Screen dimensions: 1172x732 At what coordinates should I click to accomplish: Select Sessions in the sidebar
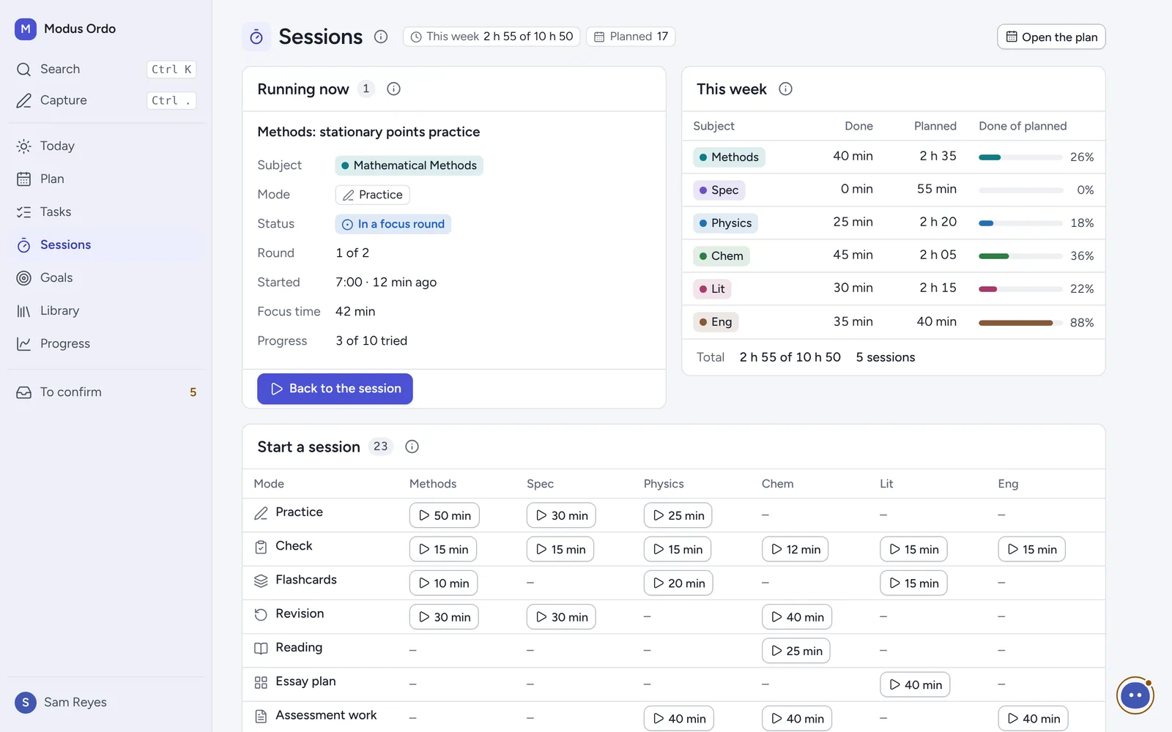click(106, 245)
